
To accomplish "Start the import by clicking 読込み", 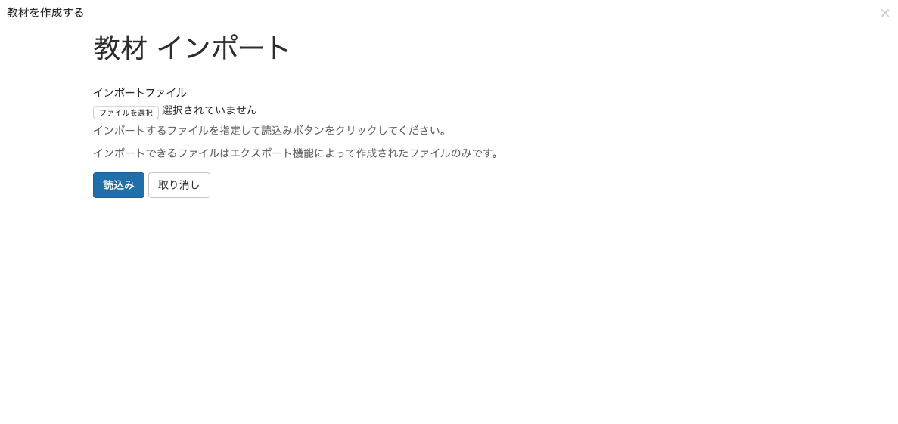I will pos(119,185).
